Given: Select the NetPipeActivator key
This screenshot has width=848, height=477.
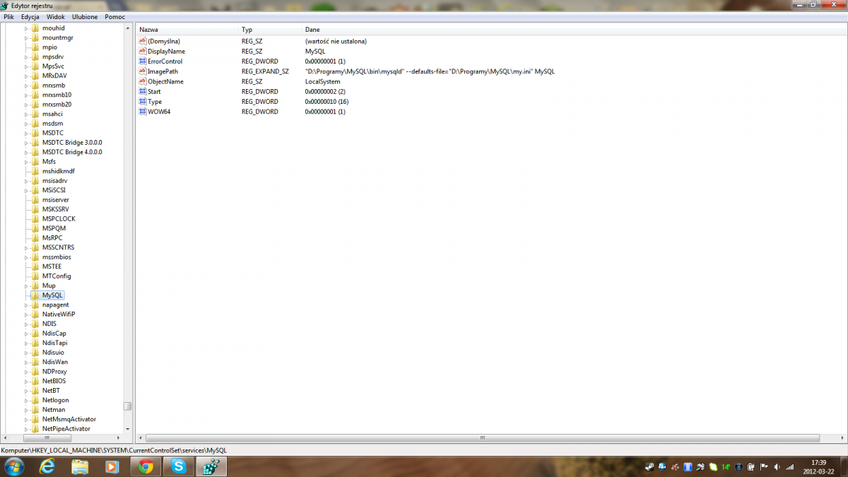Looking at the screenshot, I should click(x=66, y=429).
